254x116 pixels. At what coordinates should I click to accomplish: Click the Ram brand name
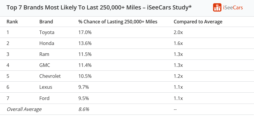pyautogui.click(x=44, y=54)
